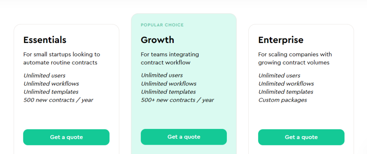Viewport: 367px width, 154px height.
Task: Click Get a quote under Essentials
Action: [x=66, y=137]
